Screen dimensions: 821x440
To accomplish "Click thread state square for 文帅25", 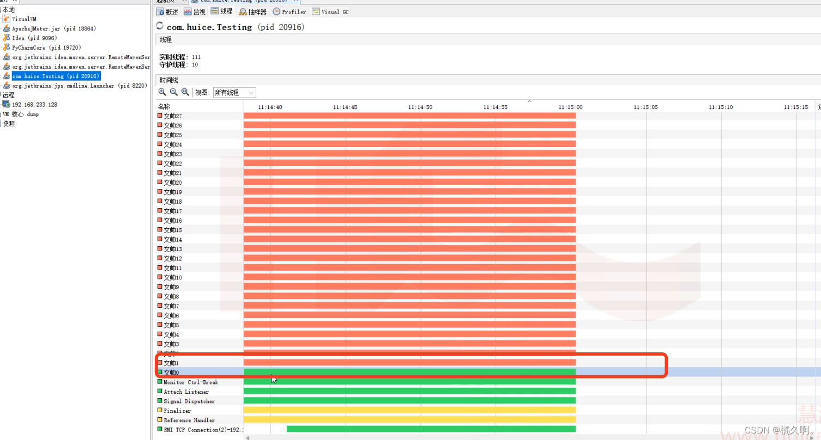I will 160,135.
